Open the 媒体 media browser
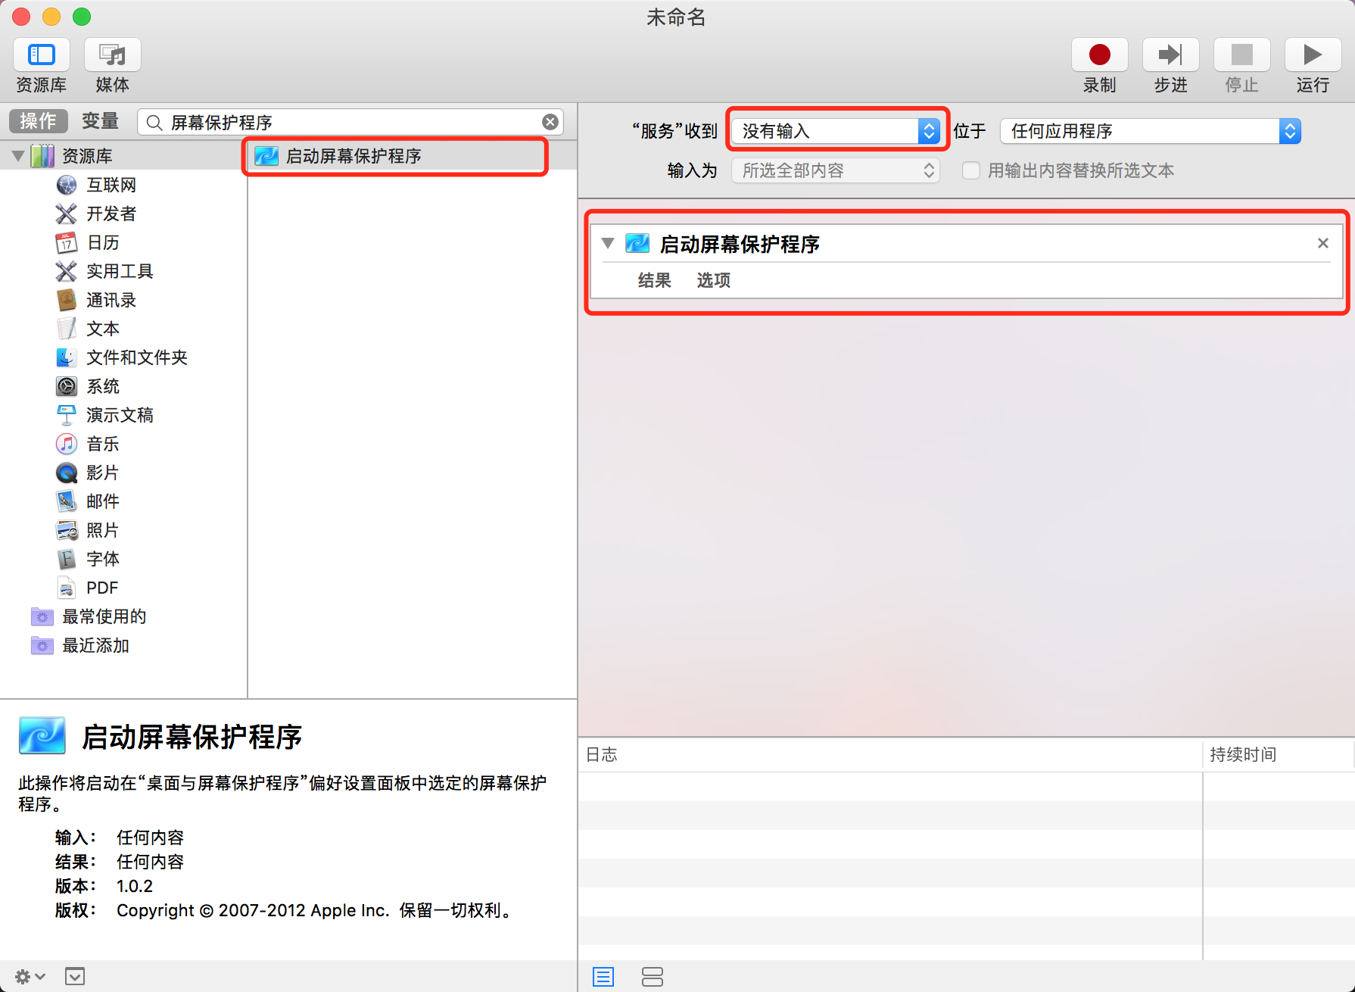 [112, 55]
